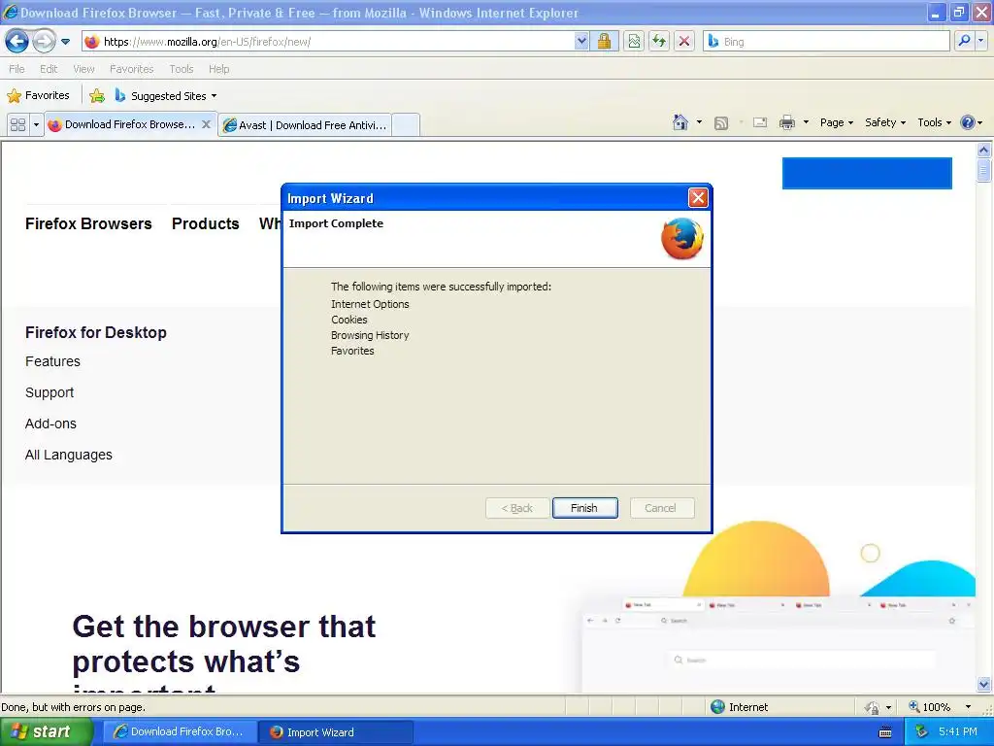The height and width of the screenshot is (746, 994).
Task: Open the View menu
Action: [x=83, y=69]
